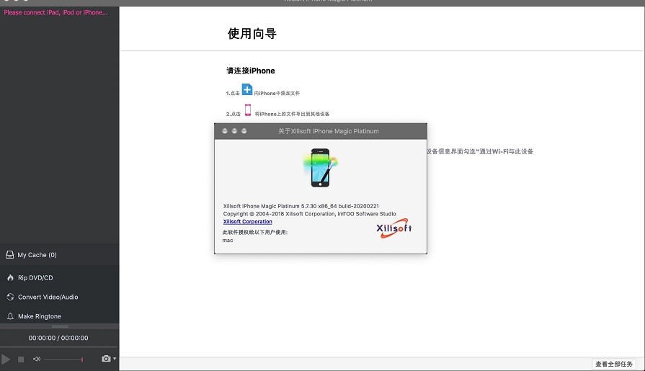The image size is (645, 371).
Task: Click the circular arrows Convert icon
Action: point(10,297)
